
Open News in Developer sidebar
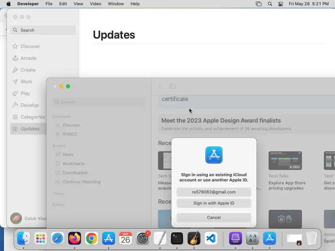coord(68,154)
